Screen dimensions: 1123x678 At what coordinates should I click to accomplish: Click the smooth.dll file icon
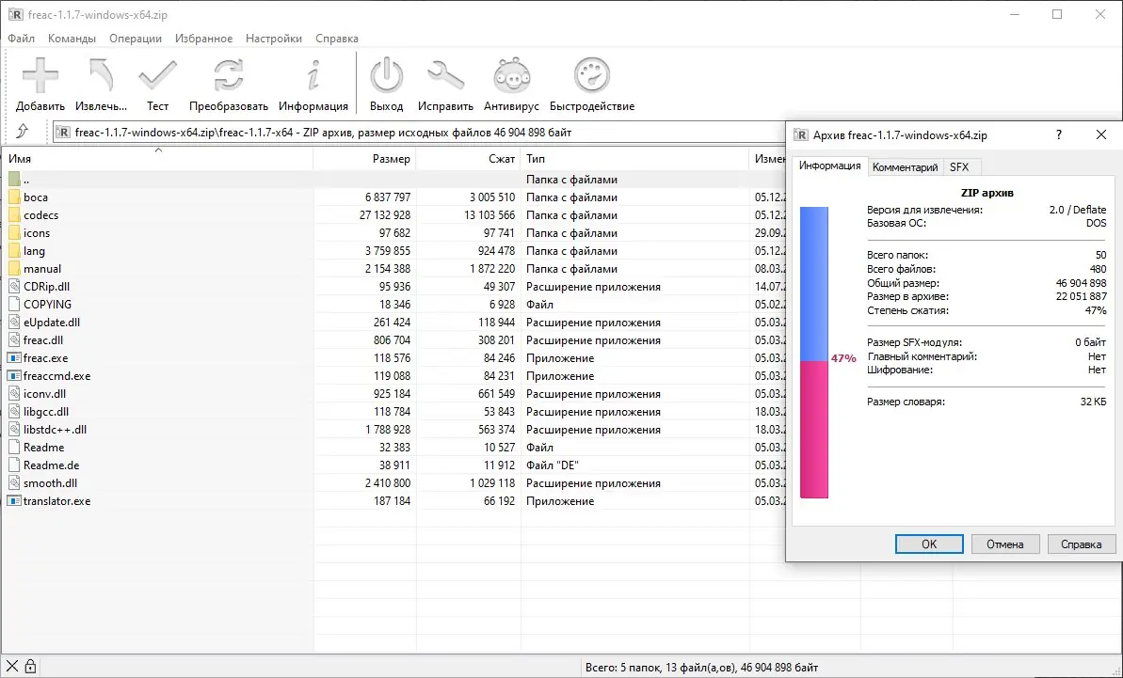click(14, 483)
